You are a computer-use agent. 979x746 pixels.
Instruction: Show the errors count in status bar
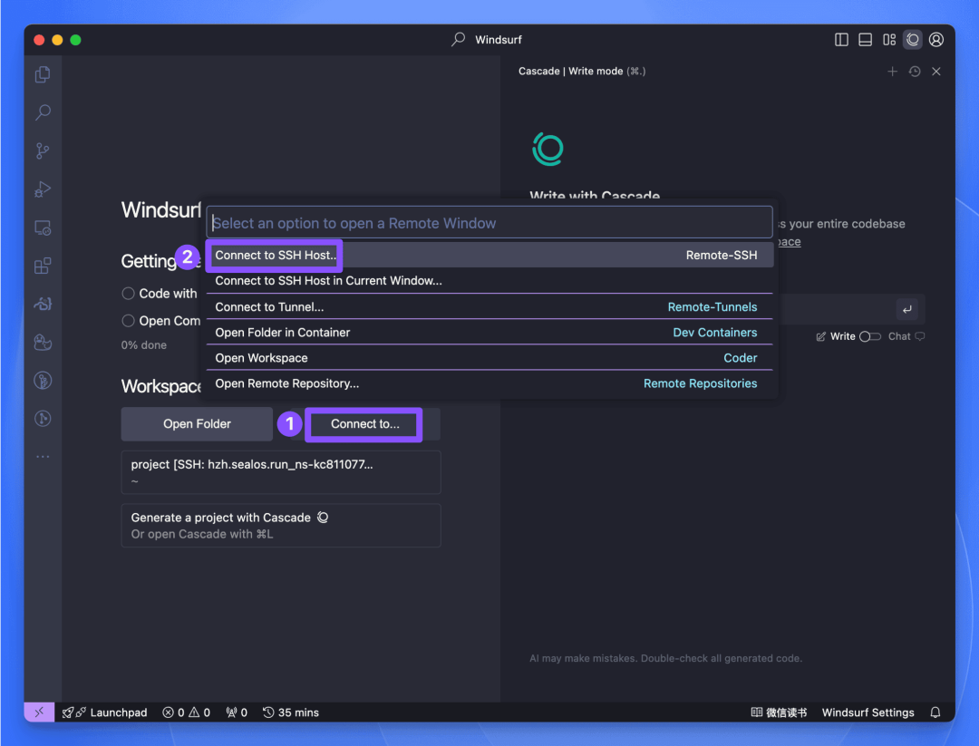pyautogui.click(x=173, y=712)
